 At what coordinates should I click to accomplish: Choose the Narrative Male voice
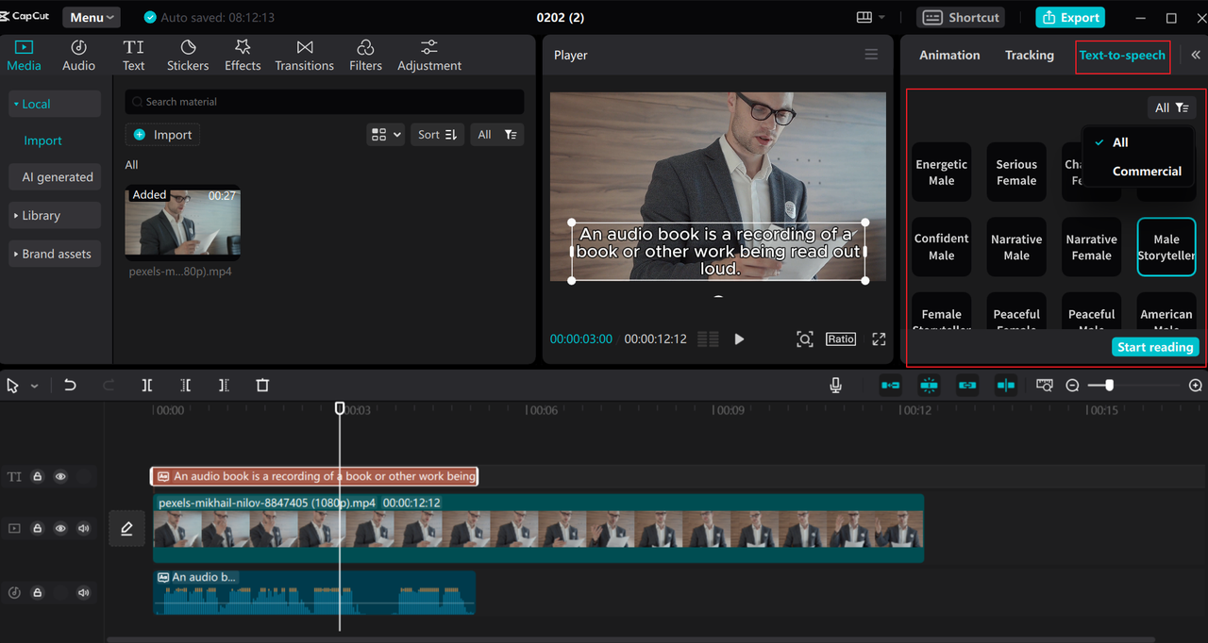[x=1016, y=247]
